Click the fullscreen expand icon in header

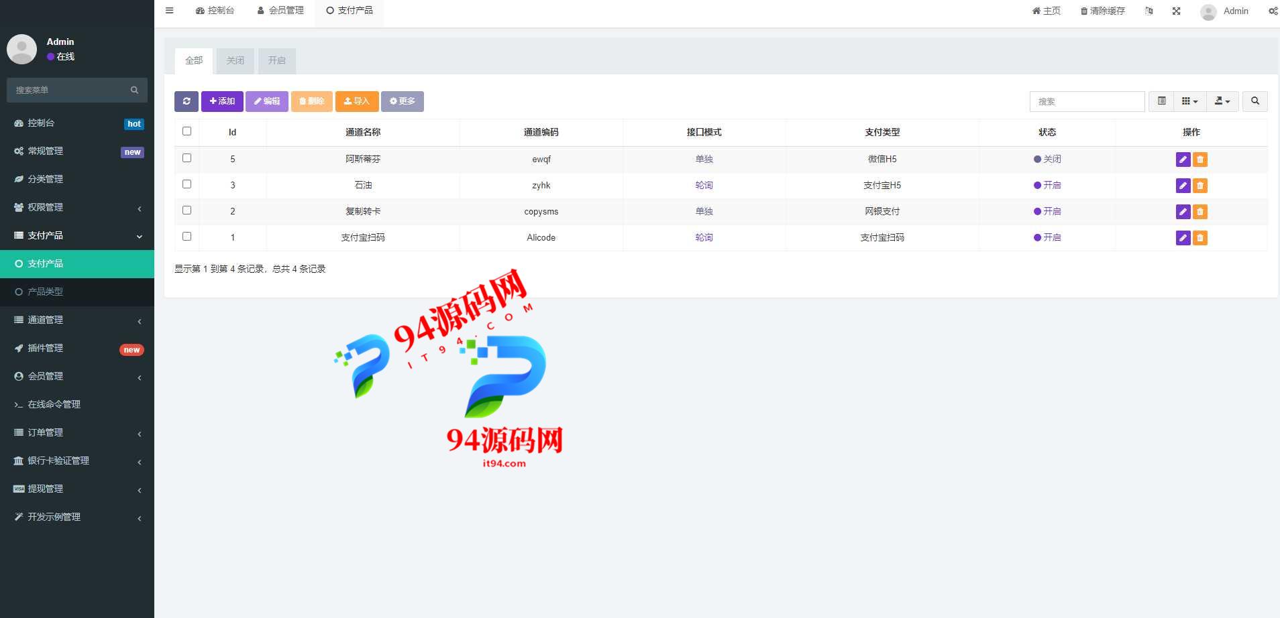coord(1176,11)
